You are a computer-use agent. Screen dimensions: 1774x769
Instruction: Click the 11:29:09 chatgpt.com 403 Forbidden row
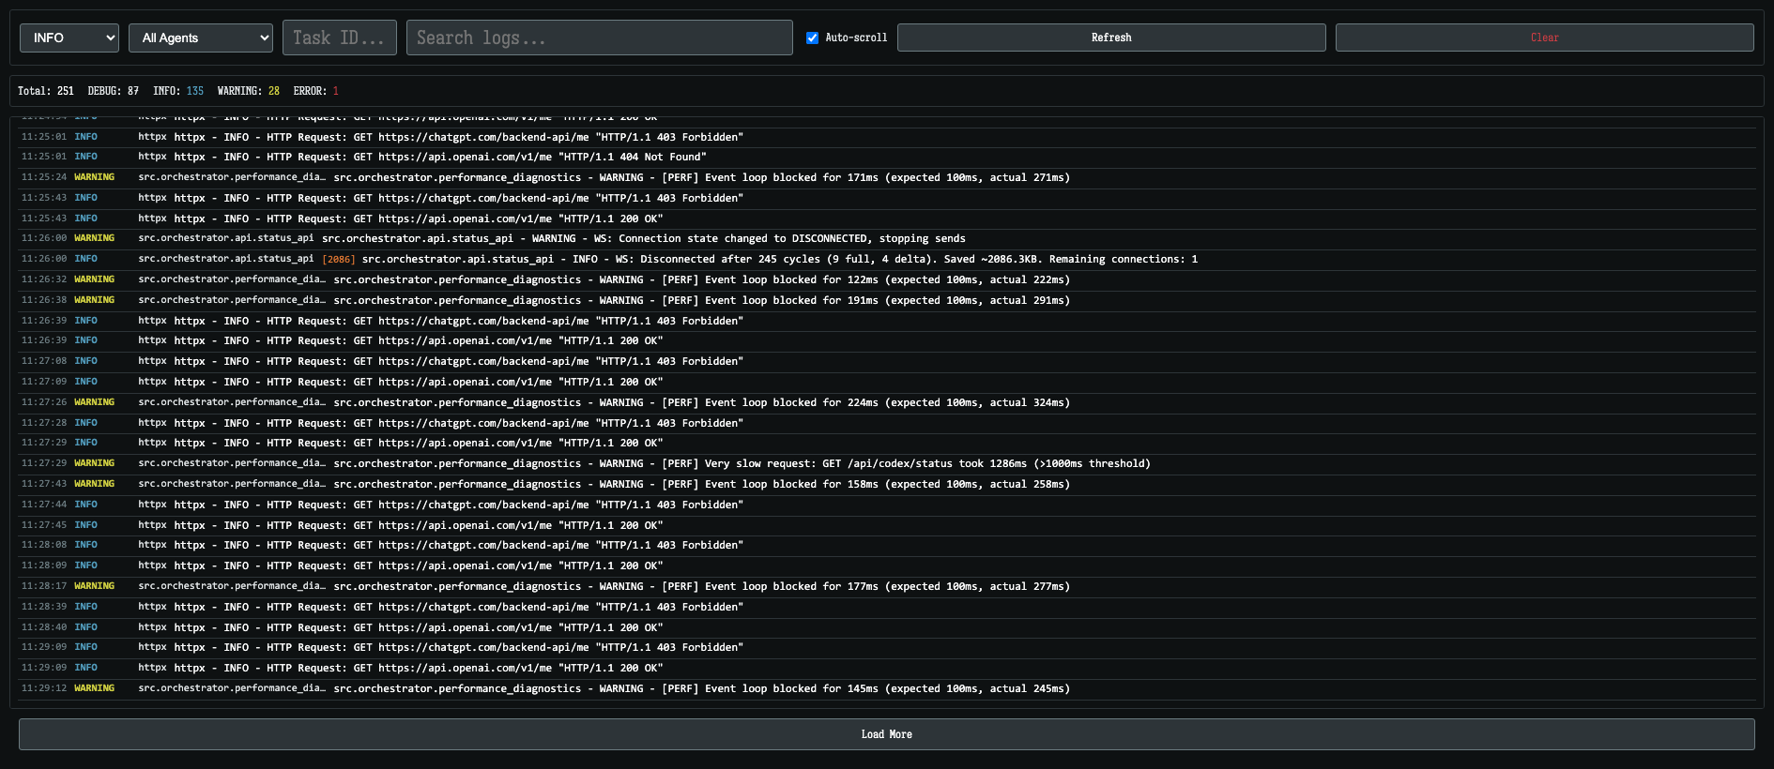887,647
